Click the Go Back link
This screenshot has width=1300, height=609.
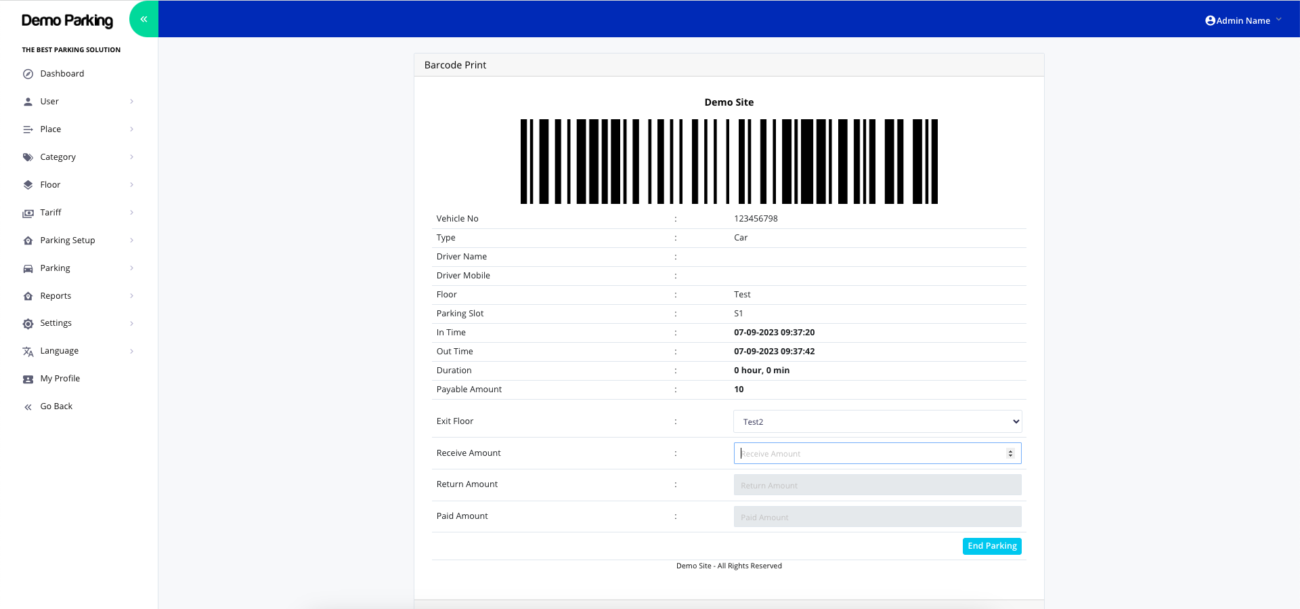coord(56,406)
